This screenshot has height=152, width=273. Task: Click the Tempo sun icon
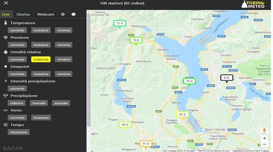[x=5, y=125]
